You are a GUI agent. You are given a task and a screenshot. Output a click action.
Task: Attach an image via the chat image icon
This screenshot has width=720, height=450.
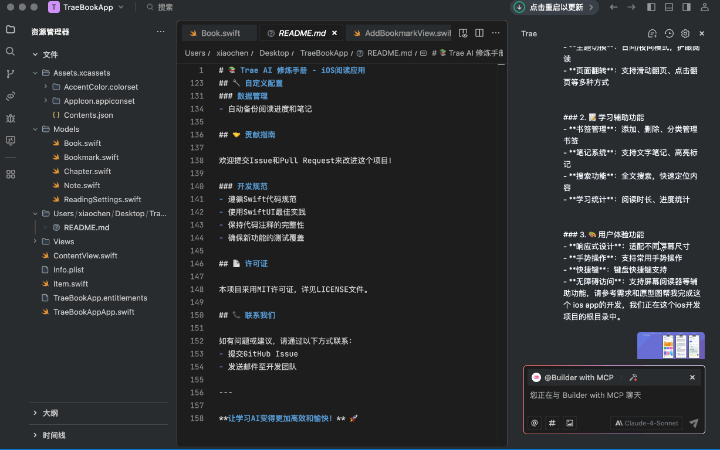[x=569, y=422]
